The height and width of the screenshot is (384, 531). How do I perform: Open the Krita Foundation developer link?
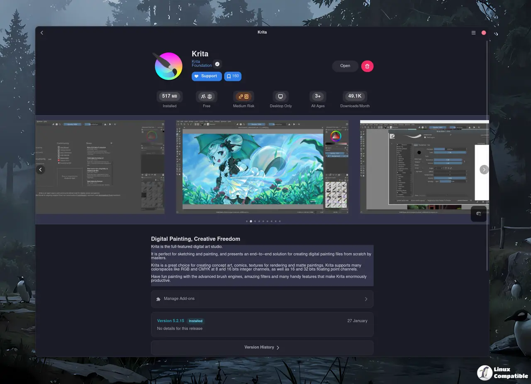coord(202,64)
